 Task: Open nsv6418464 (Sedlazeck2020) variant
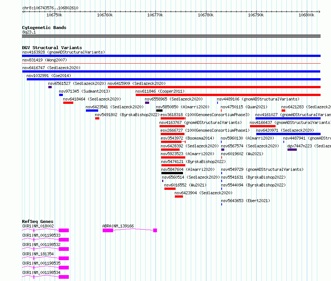[92, 99]
